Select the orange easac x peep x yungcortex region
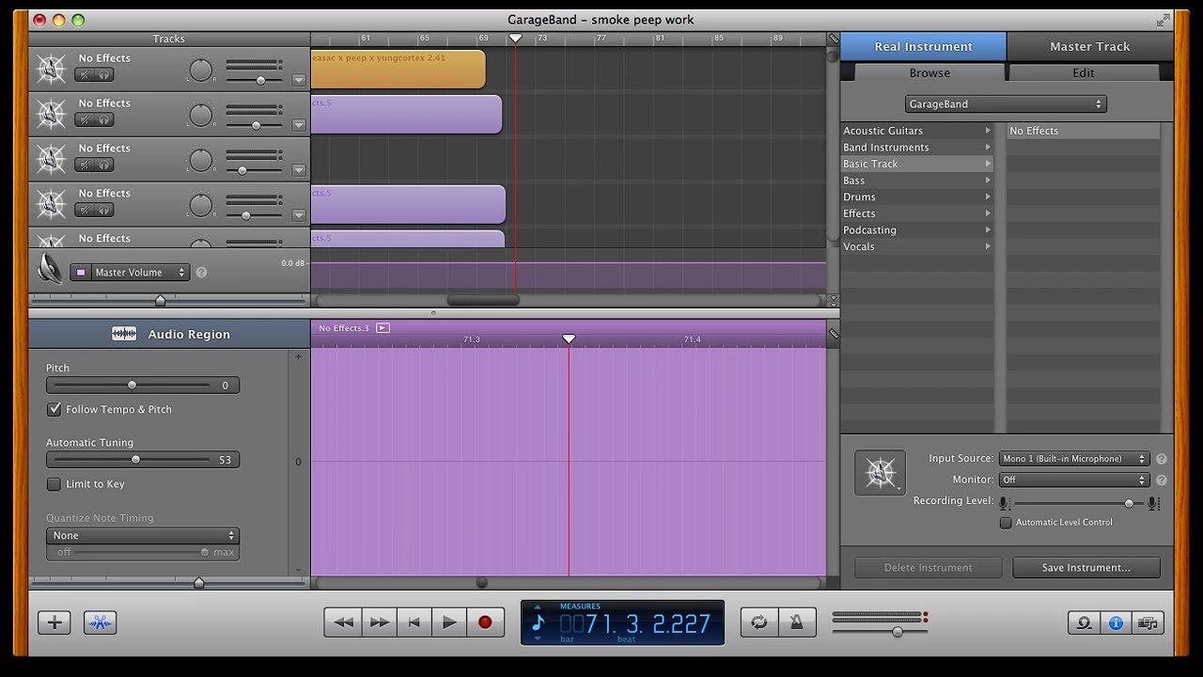This screenshot has width=1203, height=677. pos(398,70)
